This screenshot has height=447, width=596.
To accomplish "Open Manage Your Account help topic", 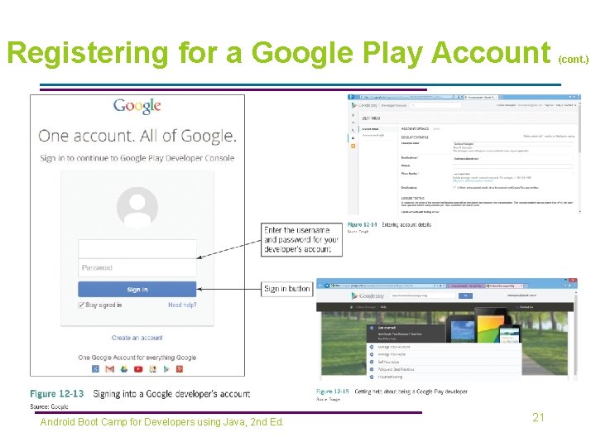I will 394,347.
